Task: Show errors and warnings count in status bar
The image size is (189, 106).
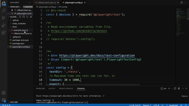Action: pyautogui.click(x=6, y=105)
